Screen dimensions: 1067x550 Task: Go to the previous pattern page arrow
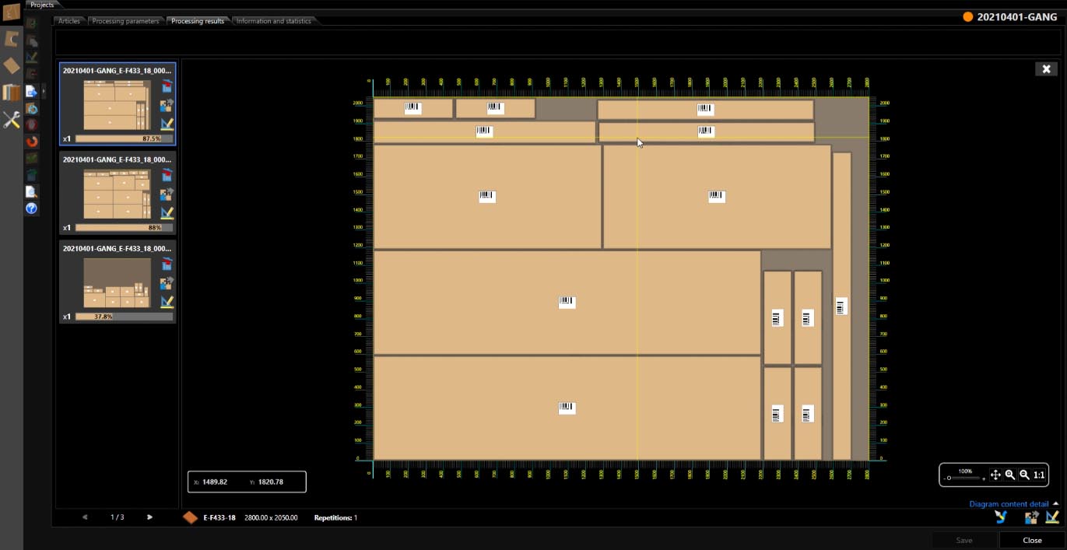85,517
